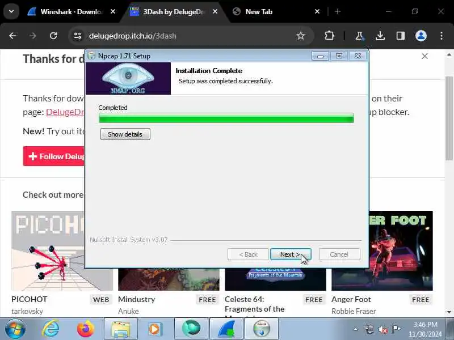Open the tab search chevron in Chrome
Viewport: 454px width, 340px height.
(x=11, y=11)
